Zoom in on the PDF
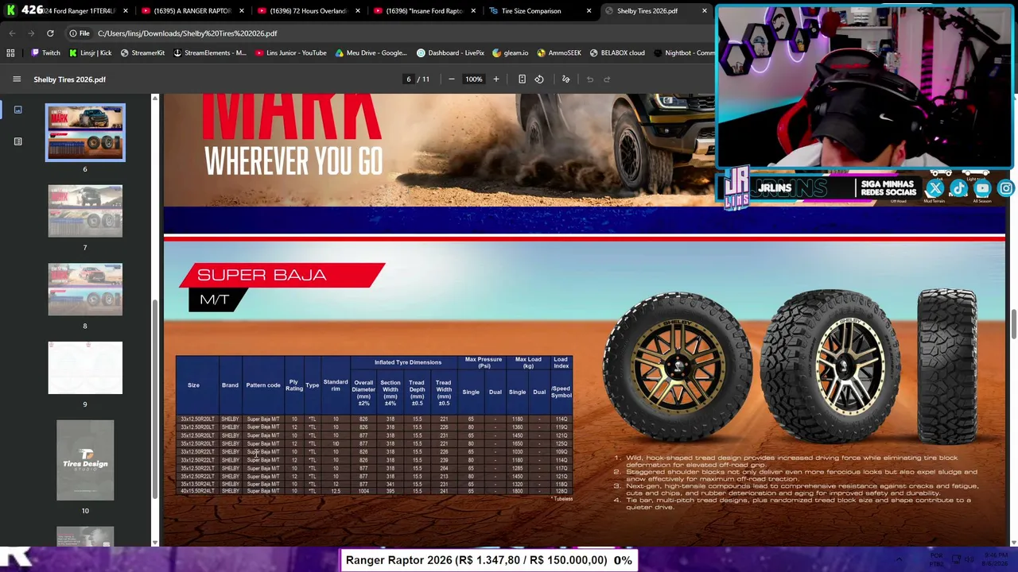This screenshot has width=1018, height=572. [495, 79]
